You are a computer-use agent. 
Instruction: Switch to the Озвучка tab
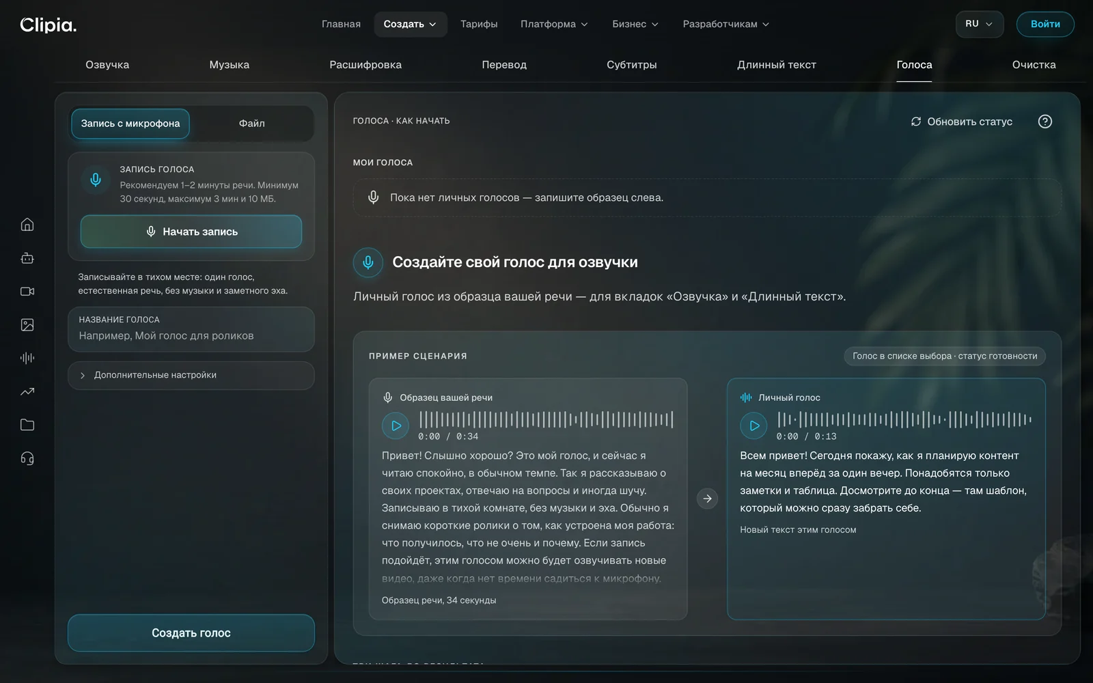tap(107, 65)
